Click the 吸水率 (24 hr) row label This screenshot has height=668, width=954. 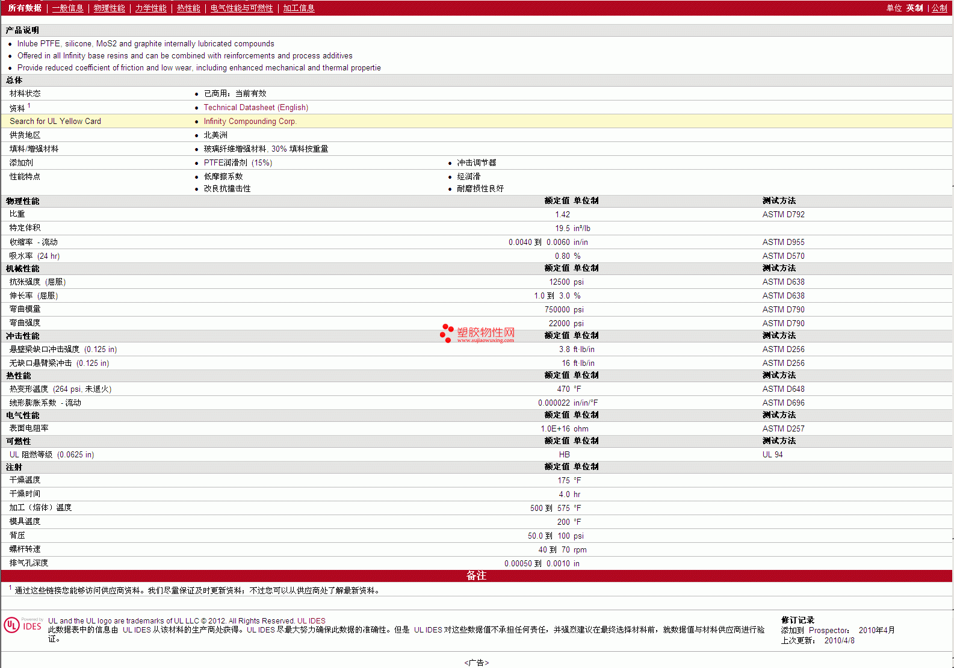coord(35,256)
